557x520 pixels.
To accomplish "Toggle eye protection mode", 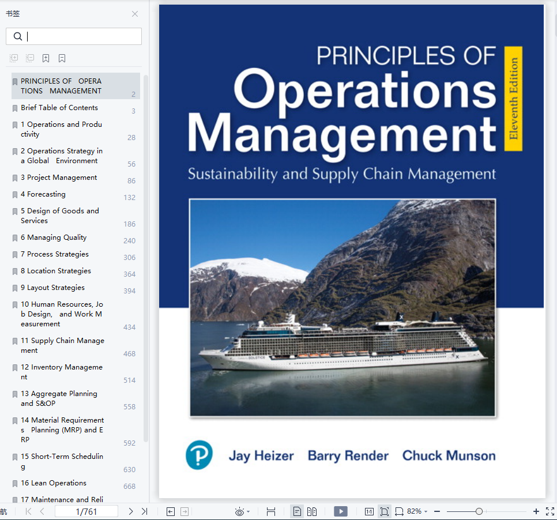I will (239, 511).
